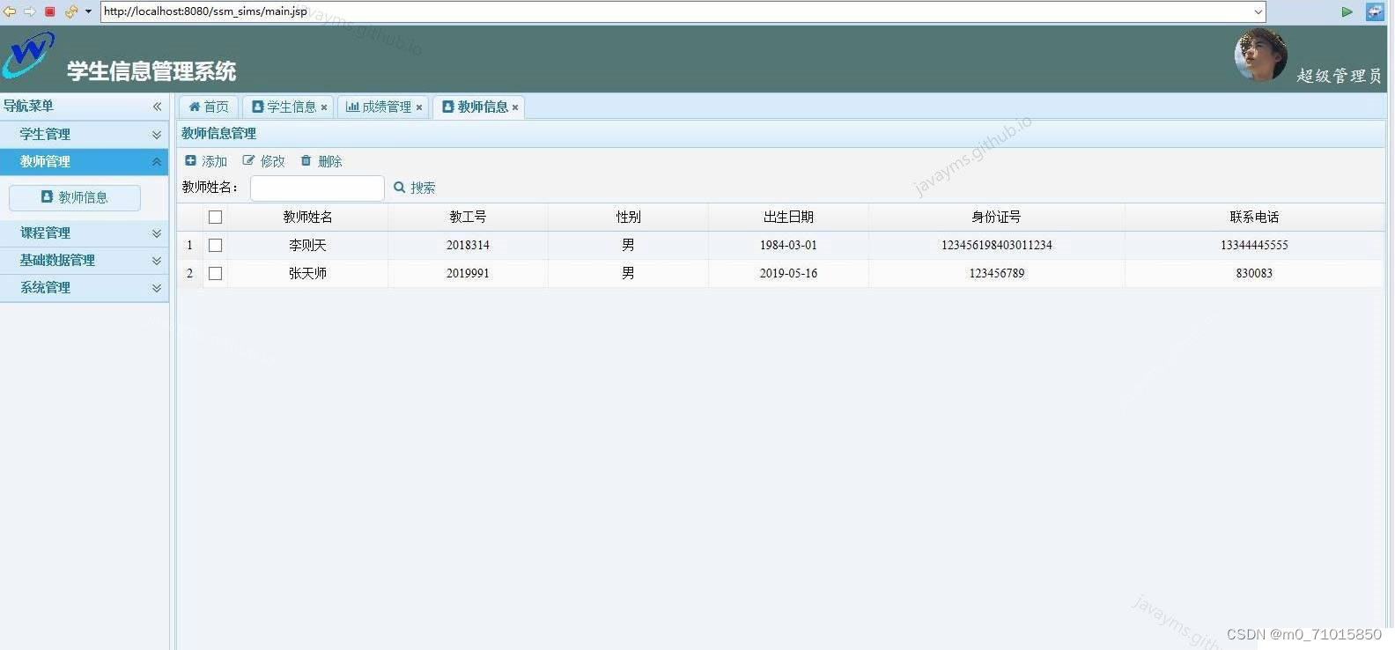Click the 教师信息管理 panel title
1395x650 pixels.
[x=218, y=134]
